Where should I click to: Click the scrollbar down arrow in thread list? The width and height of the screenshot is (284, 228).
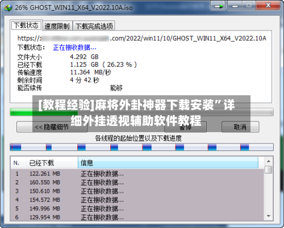tap(268, 216)
